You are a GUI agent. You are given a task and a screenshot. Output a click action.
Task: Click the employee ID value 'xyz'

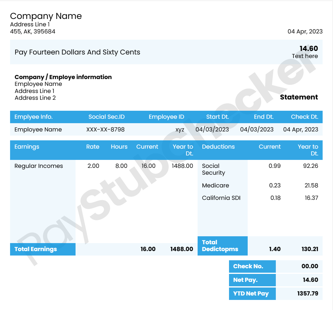tap(180, 130)
